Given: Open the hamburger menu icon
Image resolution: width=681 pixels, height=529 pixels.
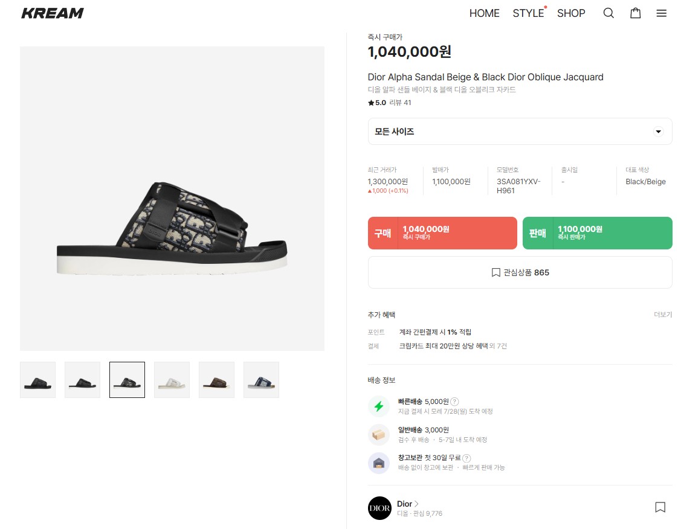Looking at the screenshot, I should [662, 13].
